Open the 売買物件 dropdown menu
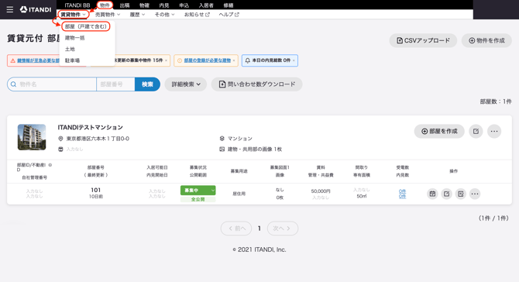The width and height of the screenshot is (519, 282). point(108,15)
